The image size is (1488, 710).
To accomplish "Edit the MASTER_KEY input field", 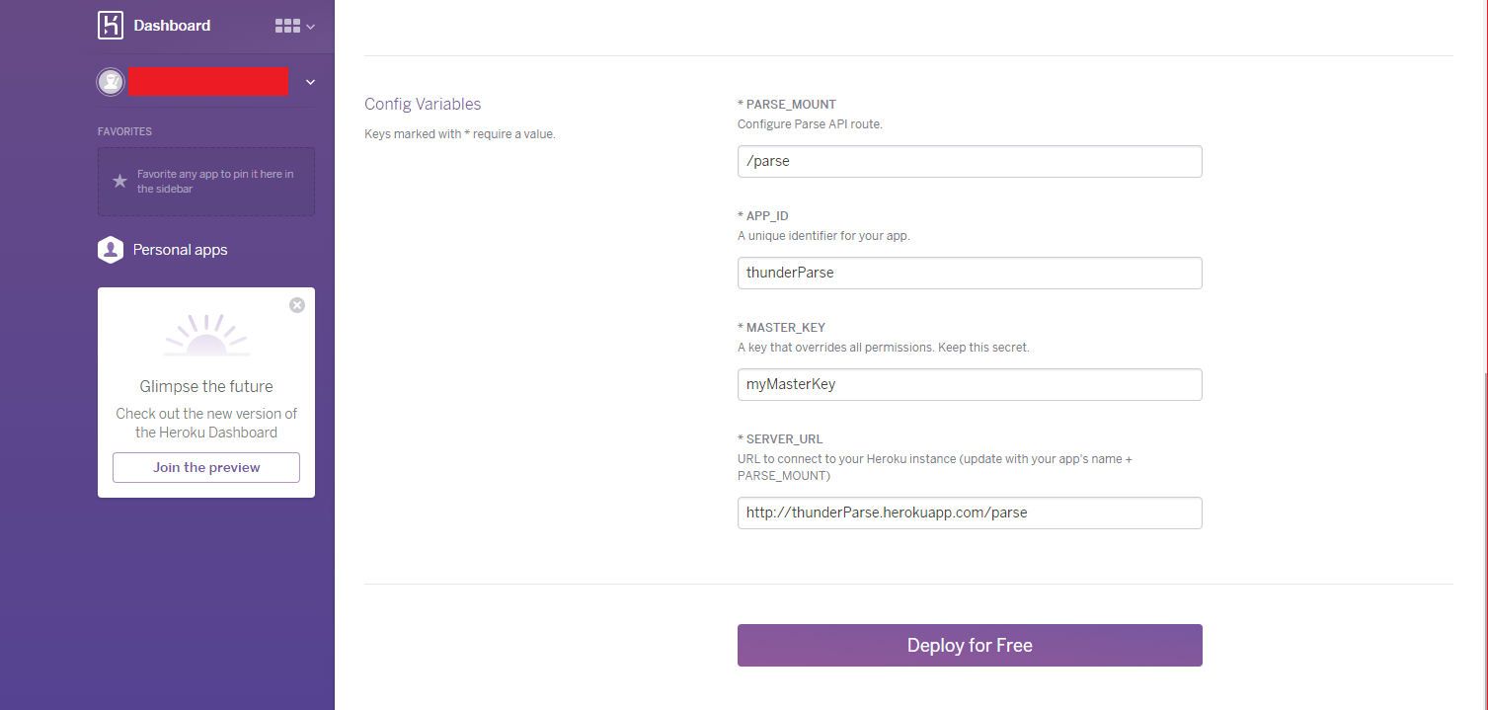I will point(969,384).
